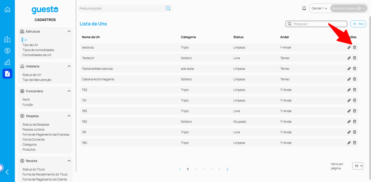Delete the 'teste aiz' Uh row

coord(355,47)
